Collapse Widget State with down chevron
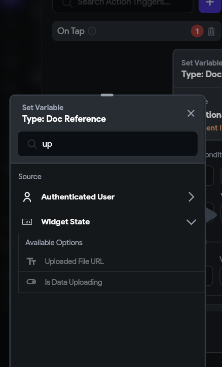Image resolution: width=222 pixels, height=367 pixels. coord(191,222)
